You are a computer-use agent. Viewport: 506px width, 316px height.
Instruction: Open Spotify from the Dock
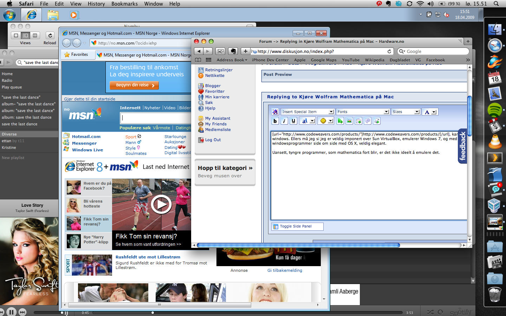[495, 110]
